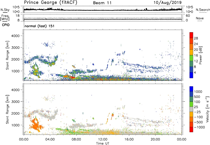Click "Slant Range [km]" label of velocity panel
The height and width of the screenshot is (145, 210).
click(7, 109)
